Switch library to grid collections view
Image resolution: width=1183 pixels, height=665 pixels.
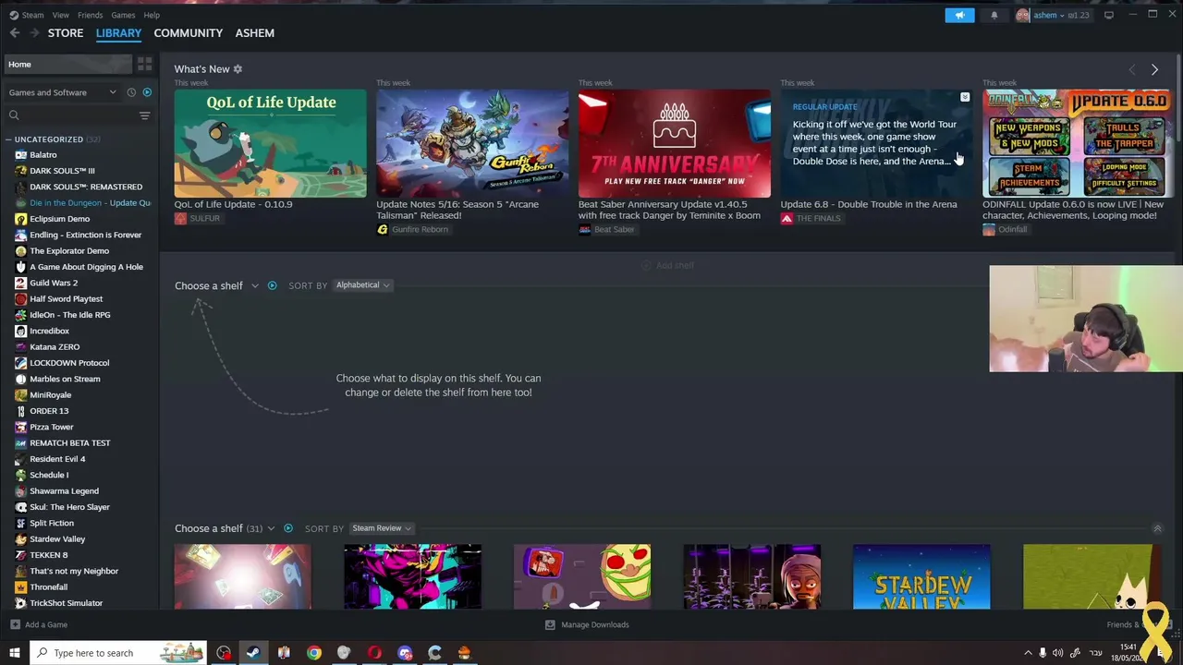(x=145, y=64)
